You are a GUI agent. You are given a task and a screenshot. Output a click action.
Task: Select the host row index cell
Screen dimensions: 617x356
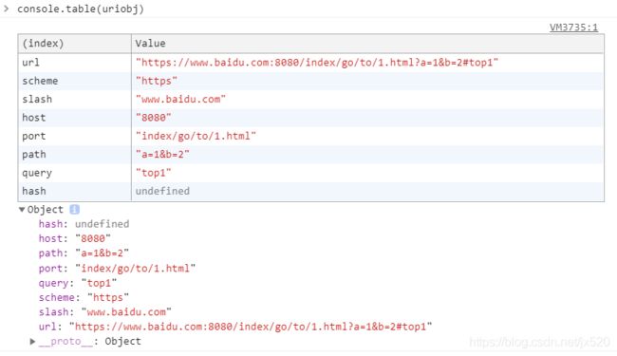(74, 118)
